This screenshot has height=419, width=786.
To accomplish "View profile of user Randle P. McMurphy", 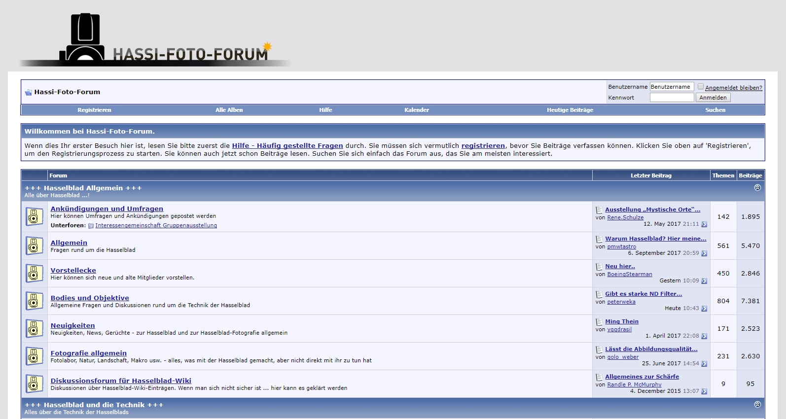I will [634, 384].
